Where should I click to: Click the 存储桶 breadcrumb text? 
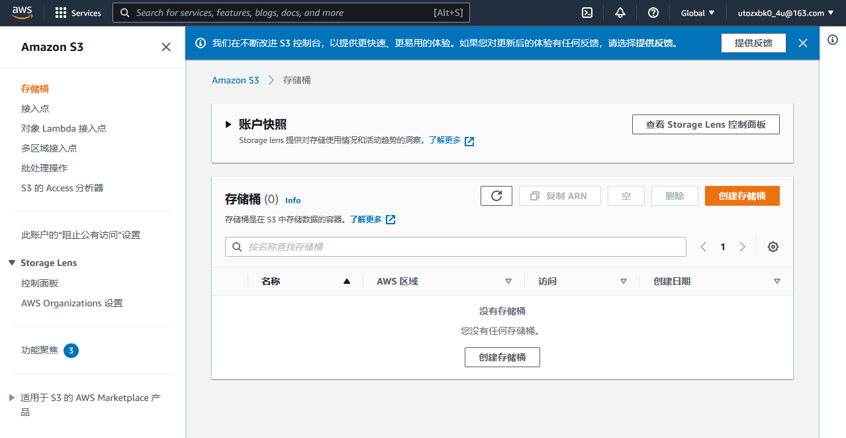pos(297,80)
